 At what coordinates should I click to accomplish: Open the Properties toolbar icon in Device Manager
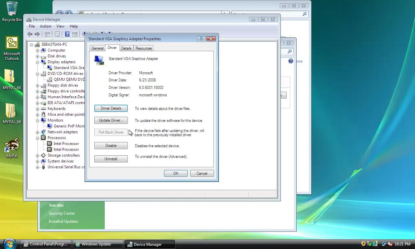57,34
